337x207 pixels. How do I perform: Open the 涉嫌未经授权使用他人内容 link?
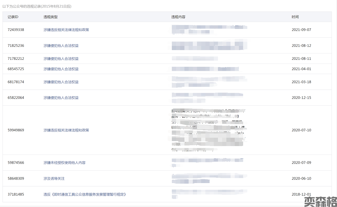pos(65,163)
